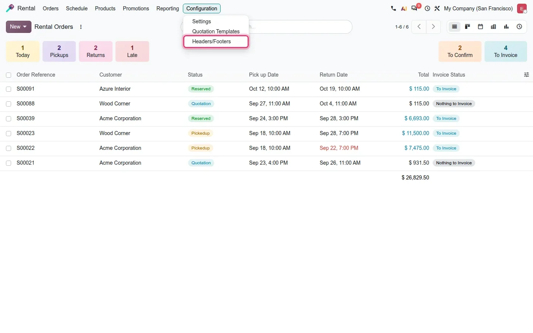Open the AI assistant icon
The width and height of the screenshot is (533, 333).
tap(404, 9)
